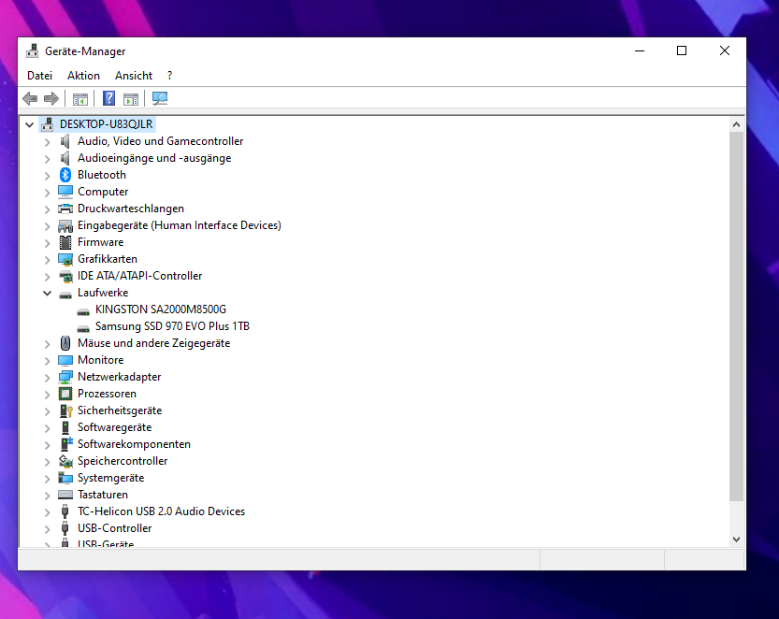779x619 pixels.
Task: Maximize the Geräte-Manager window
Action: pyautogui.click(x=682, y=50)
